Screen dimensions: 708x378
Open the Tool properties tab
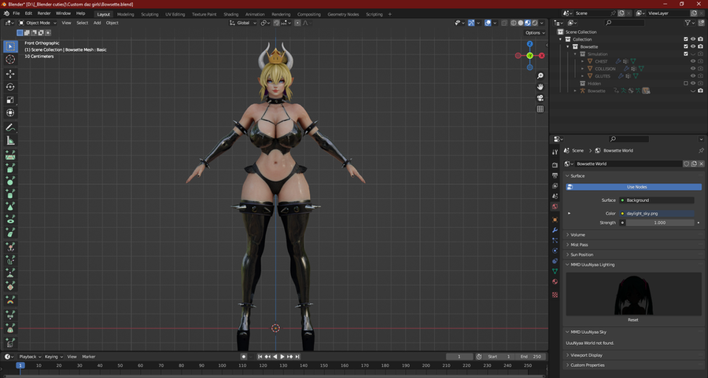point(555,152)
